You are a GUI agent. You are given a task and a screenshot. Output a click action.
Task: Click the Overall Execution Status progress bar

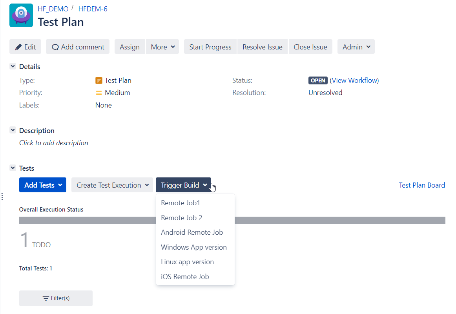click(x=232, y=220)
